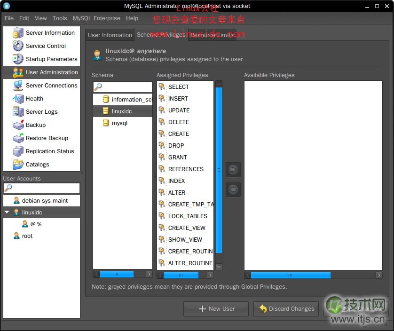Open the File menu

click(9, 18)
